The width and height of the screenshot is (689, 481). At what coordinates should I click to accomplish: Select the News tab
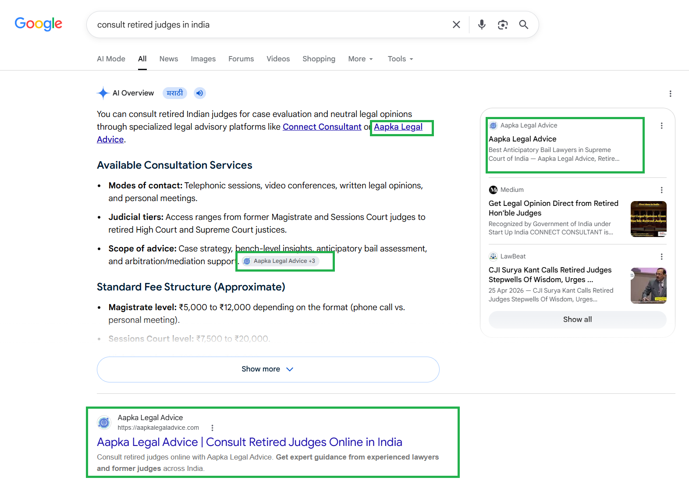point(169,59)
